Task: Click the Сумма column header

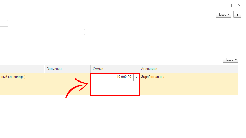Action: [115, 69]
